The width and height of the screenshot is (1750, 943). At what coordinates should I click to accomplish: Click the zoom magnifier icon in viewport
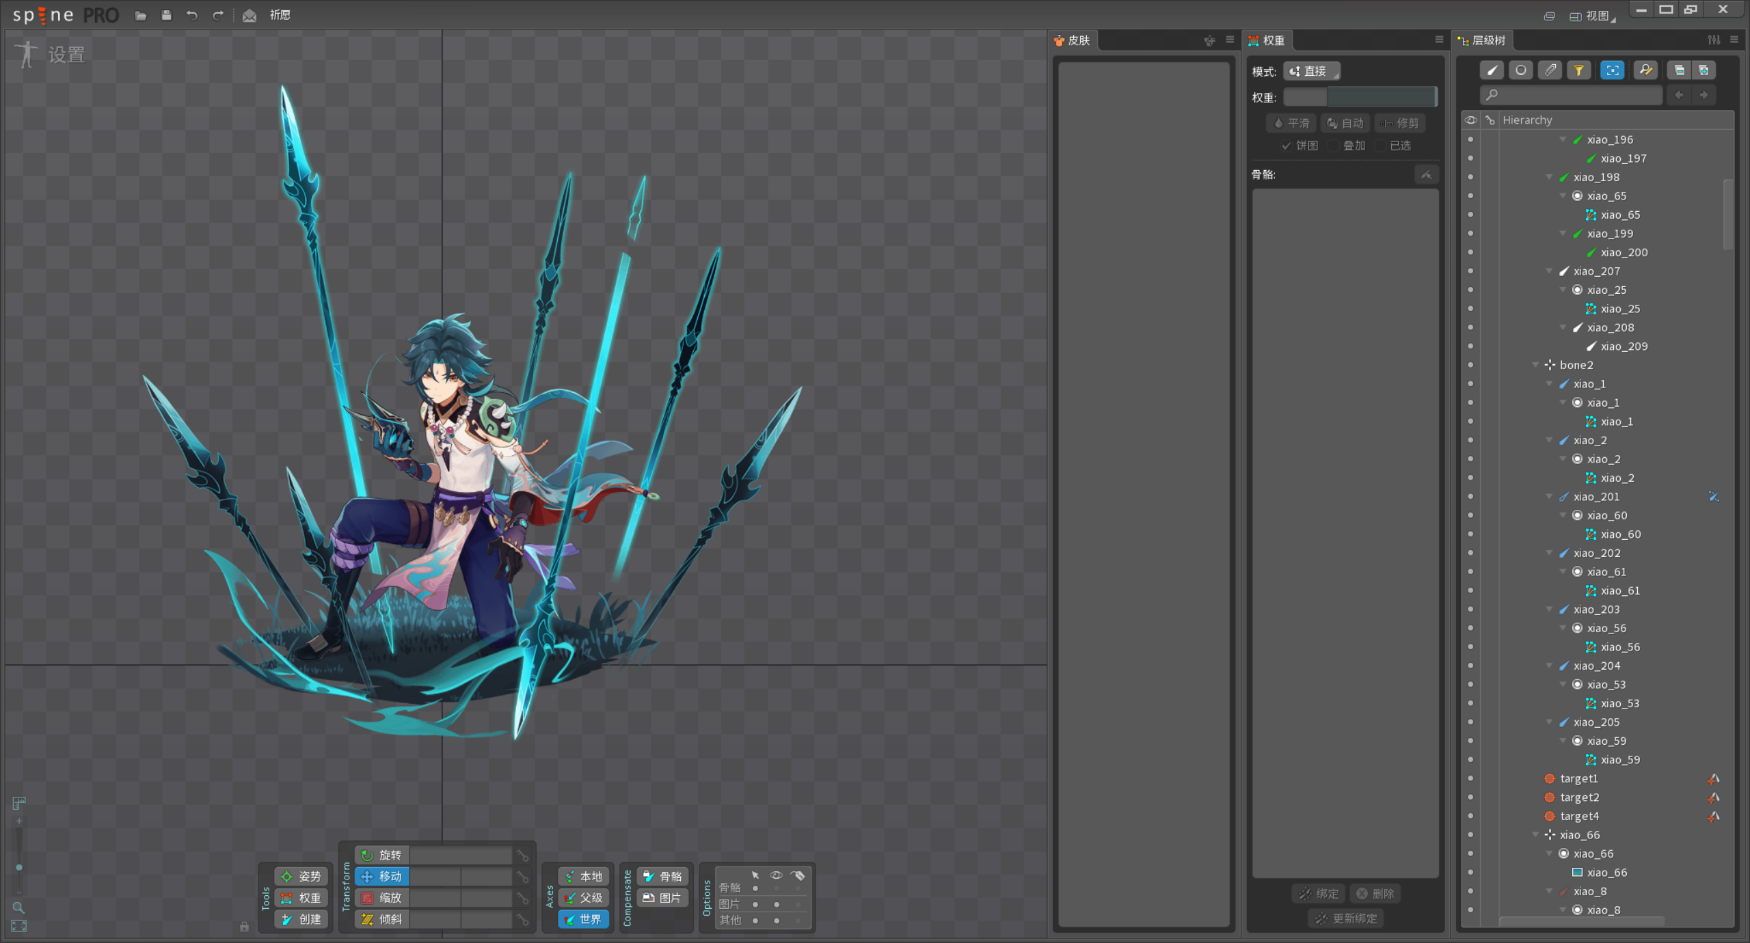[x=18, y=907]
